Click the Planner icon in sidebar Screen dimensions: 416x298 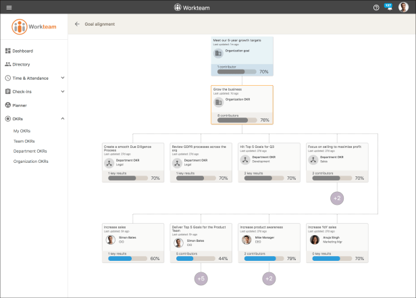[7, 105]
